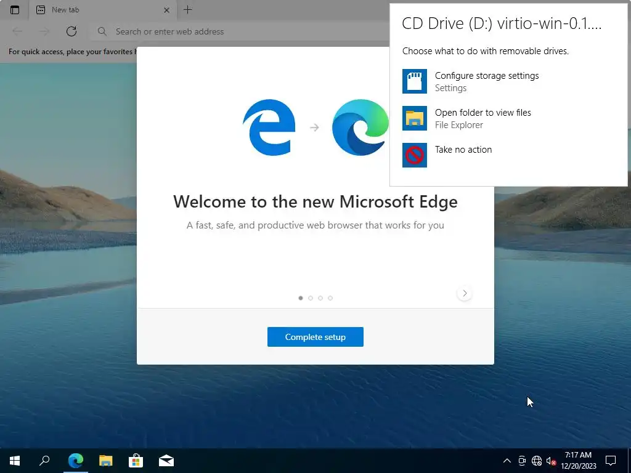Click the address bar magnifier icon
The image size is (631, 473).
(x=102, y=31)
